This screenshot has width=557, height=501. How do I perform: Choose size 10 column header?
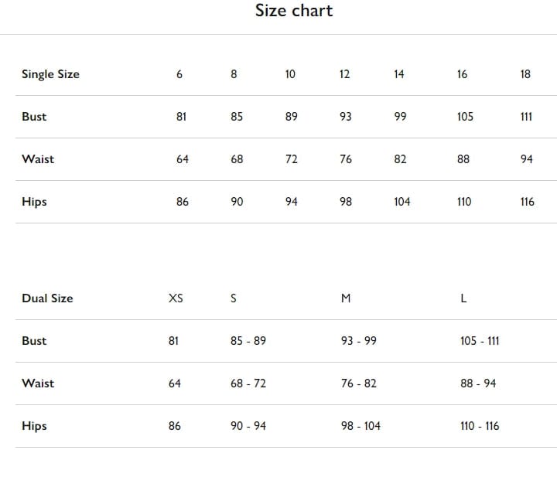[x=290, y=74]
